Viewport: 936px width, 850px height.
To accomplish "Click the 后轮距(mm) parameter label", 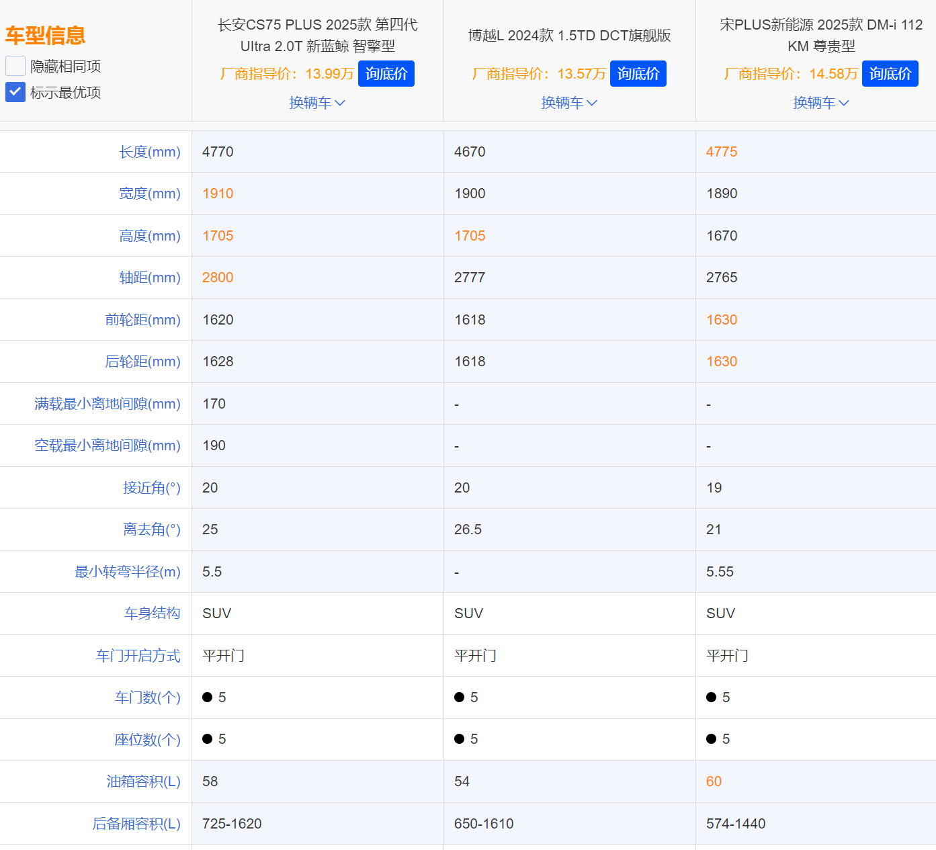I will click(x=142, y=362).
